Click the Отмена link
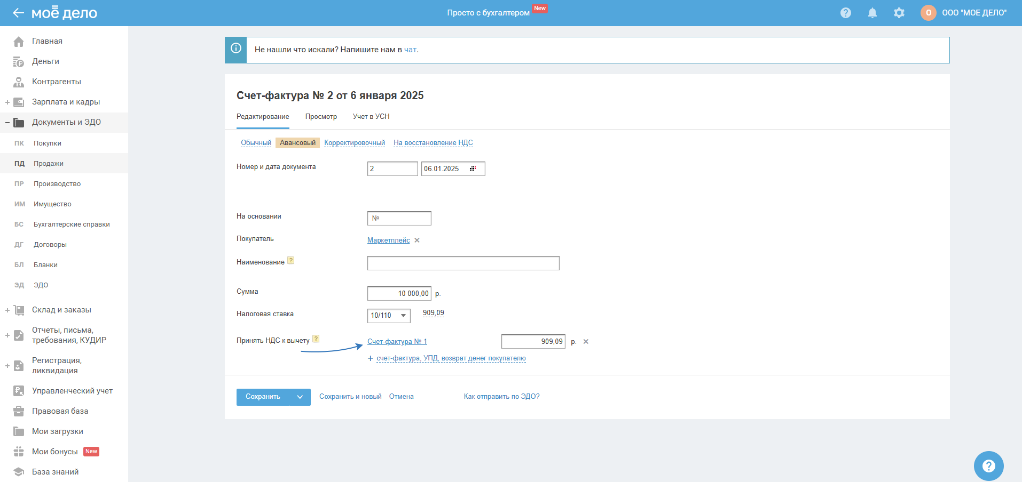 pyautogui.click(x=402, y=397)
